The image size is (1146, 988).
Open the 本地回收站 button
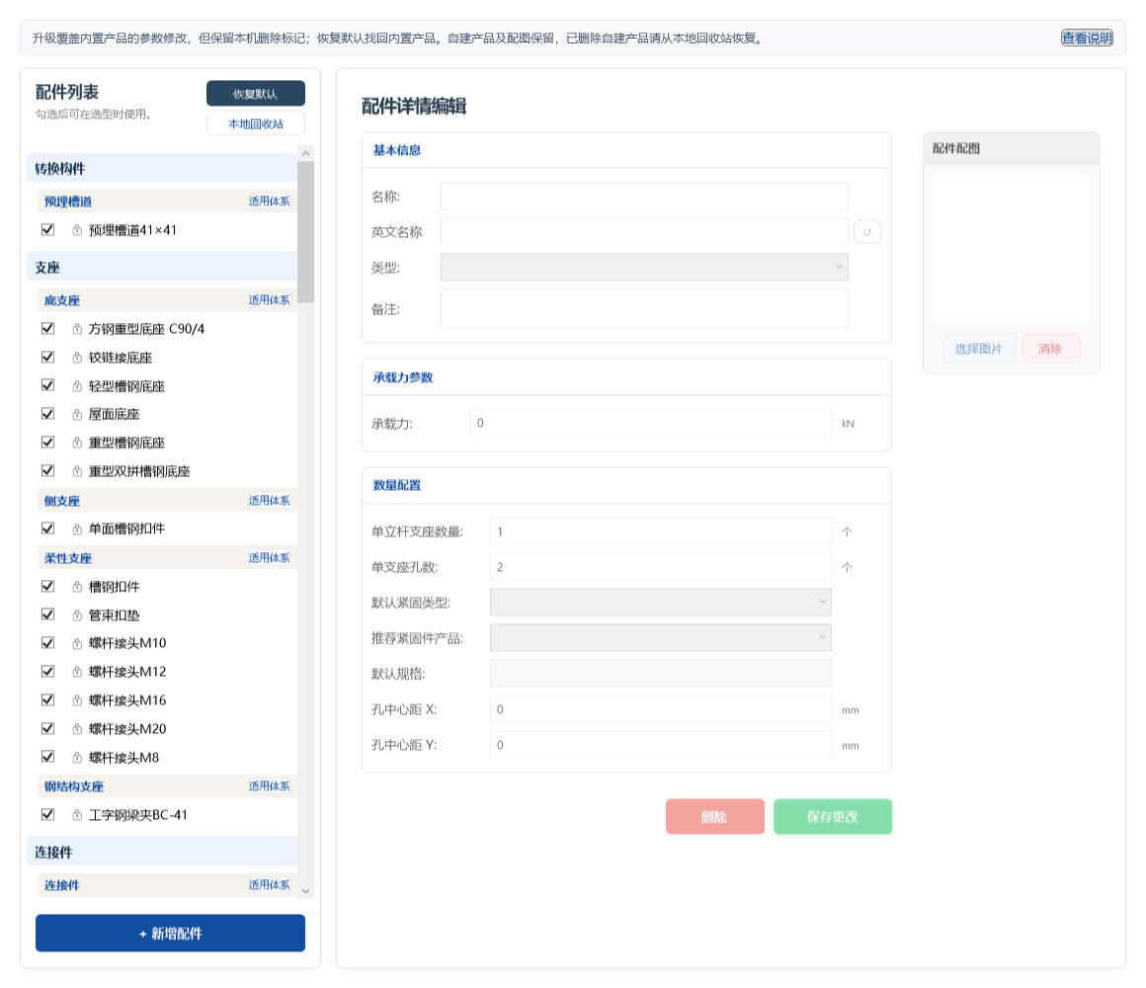pos(256,123)
